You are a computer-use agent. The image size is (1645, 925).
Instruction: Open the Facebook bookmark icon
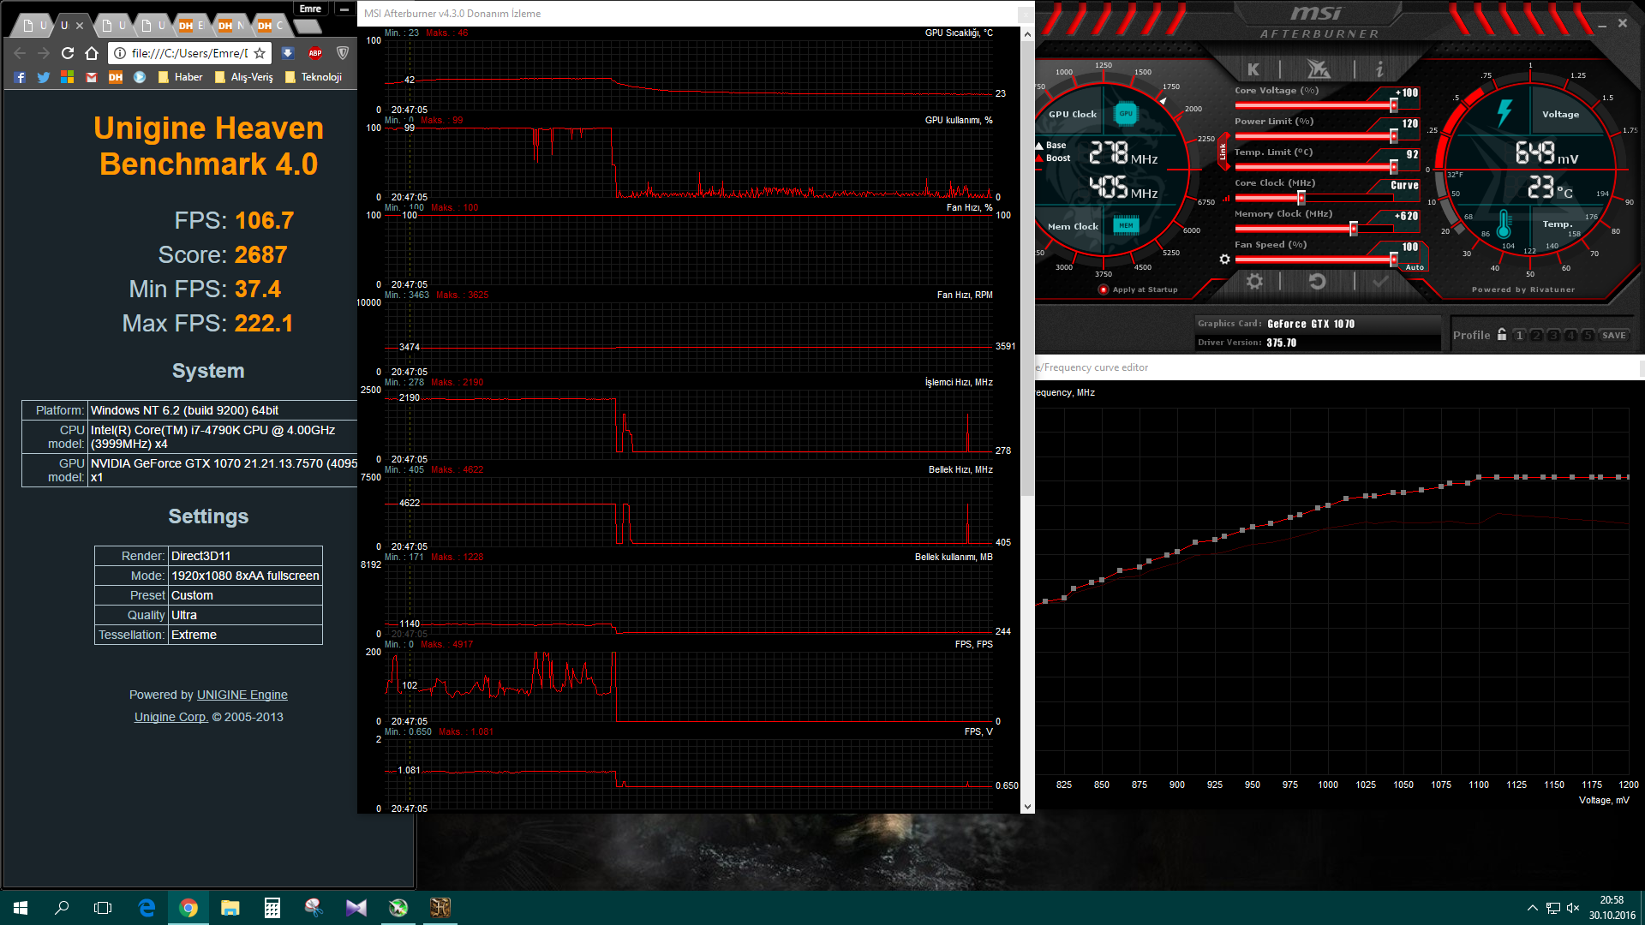point(20,77)
